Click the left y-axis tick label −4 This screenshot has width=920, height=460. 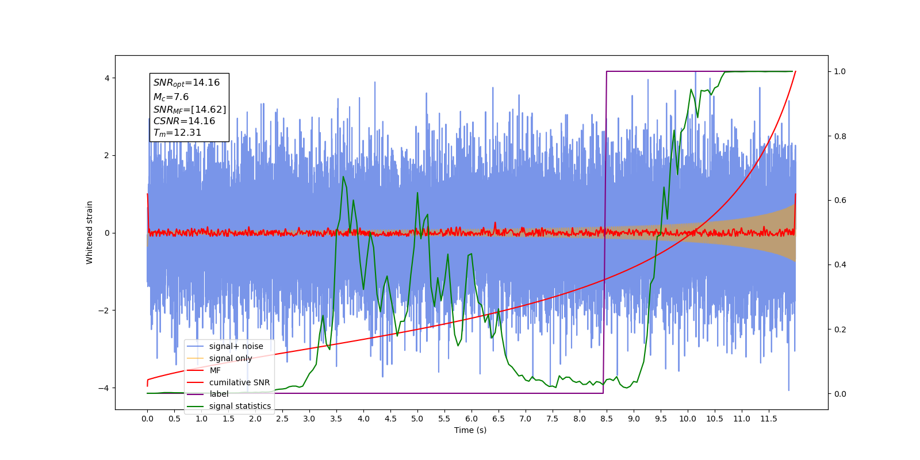coord(104,388)
